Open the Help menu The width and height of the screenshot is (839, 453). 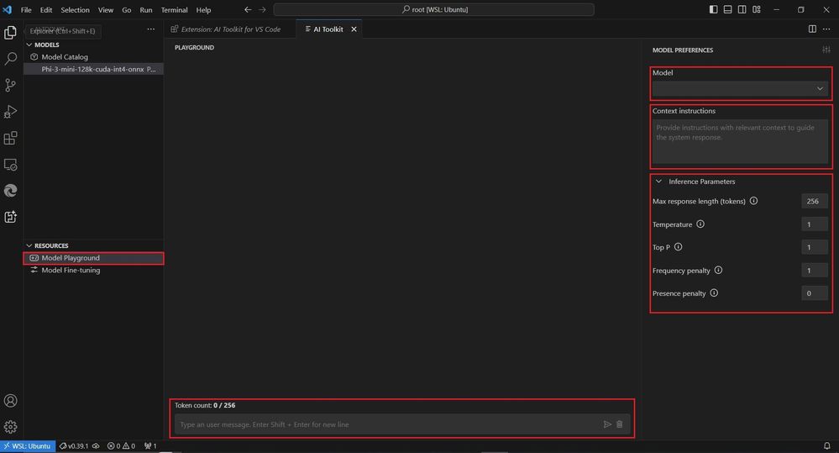(203, 9)
